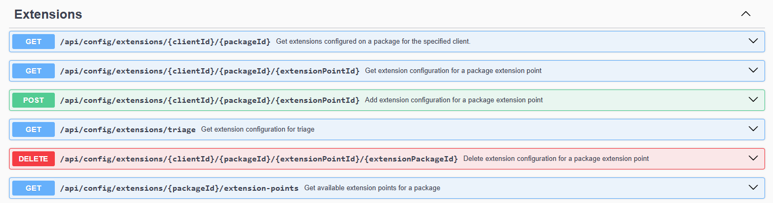Click GET badge for /{clientId}/{packageId} endpoint
The width and height of the screenshot is (773, 203).
[x=34, y=42]
